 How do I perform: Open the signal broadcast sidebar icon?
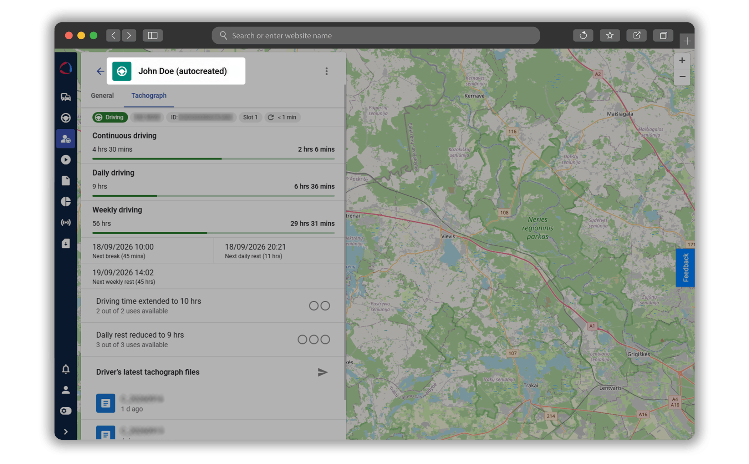click(x=66, y=222)
